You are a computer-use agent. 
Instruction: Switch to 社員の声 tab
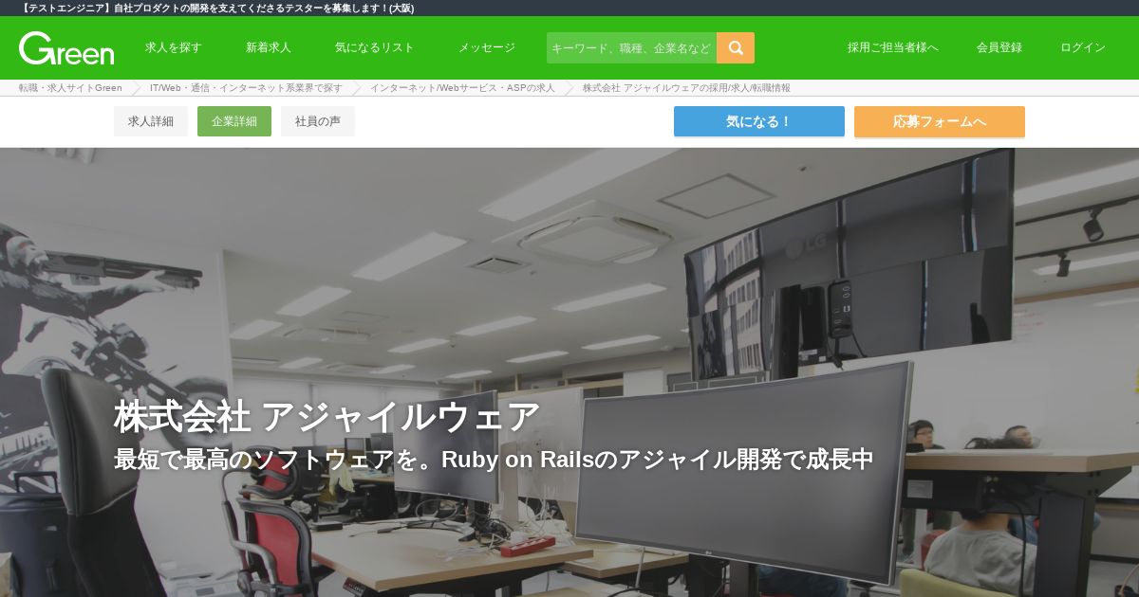tap(318, 121)
